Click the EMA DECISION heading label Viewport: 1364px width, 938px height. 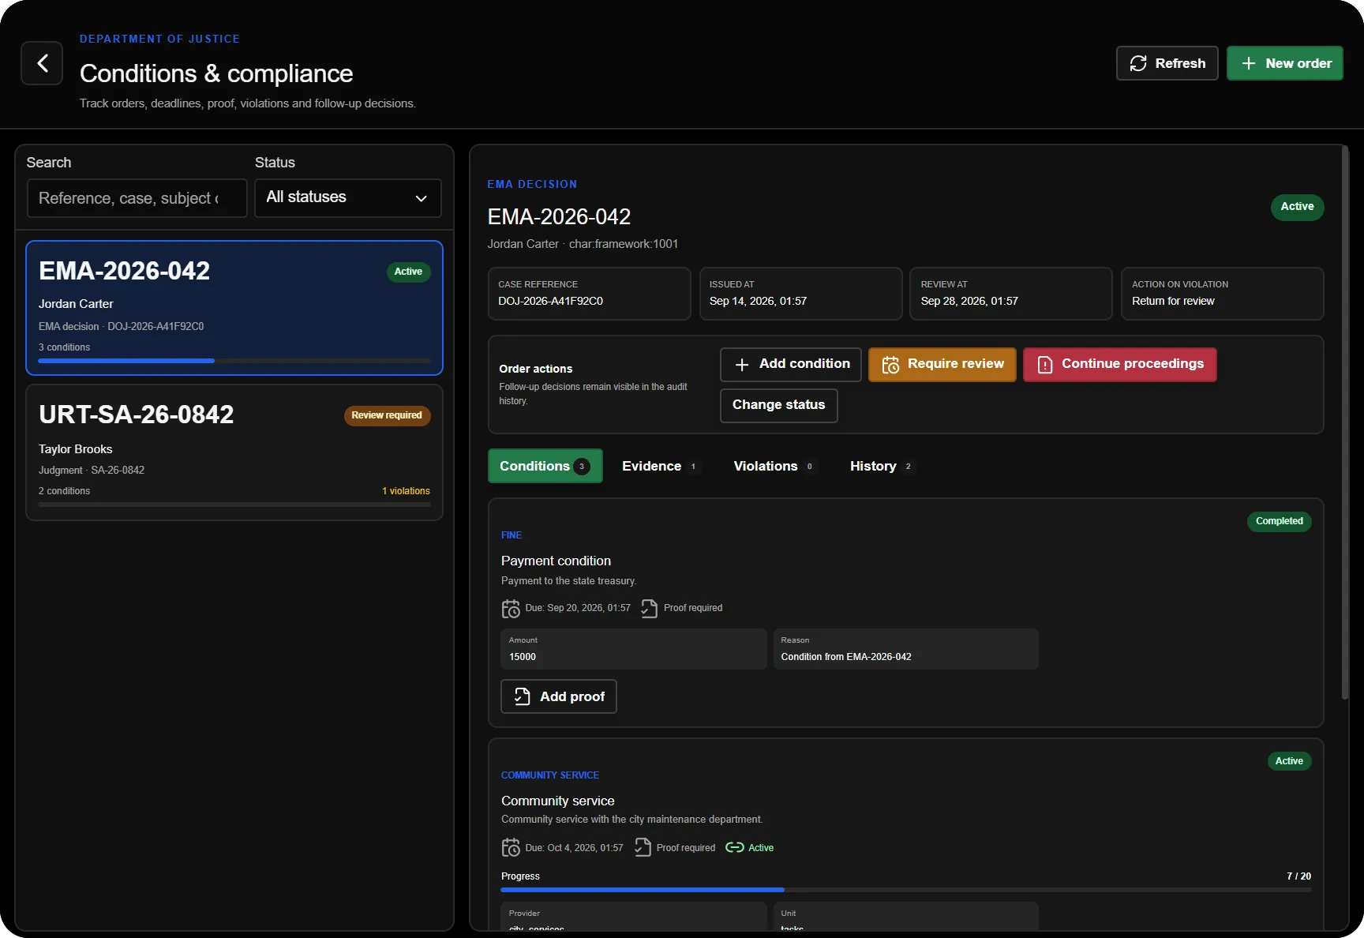coord(532,184)
